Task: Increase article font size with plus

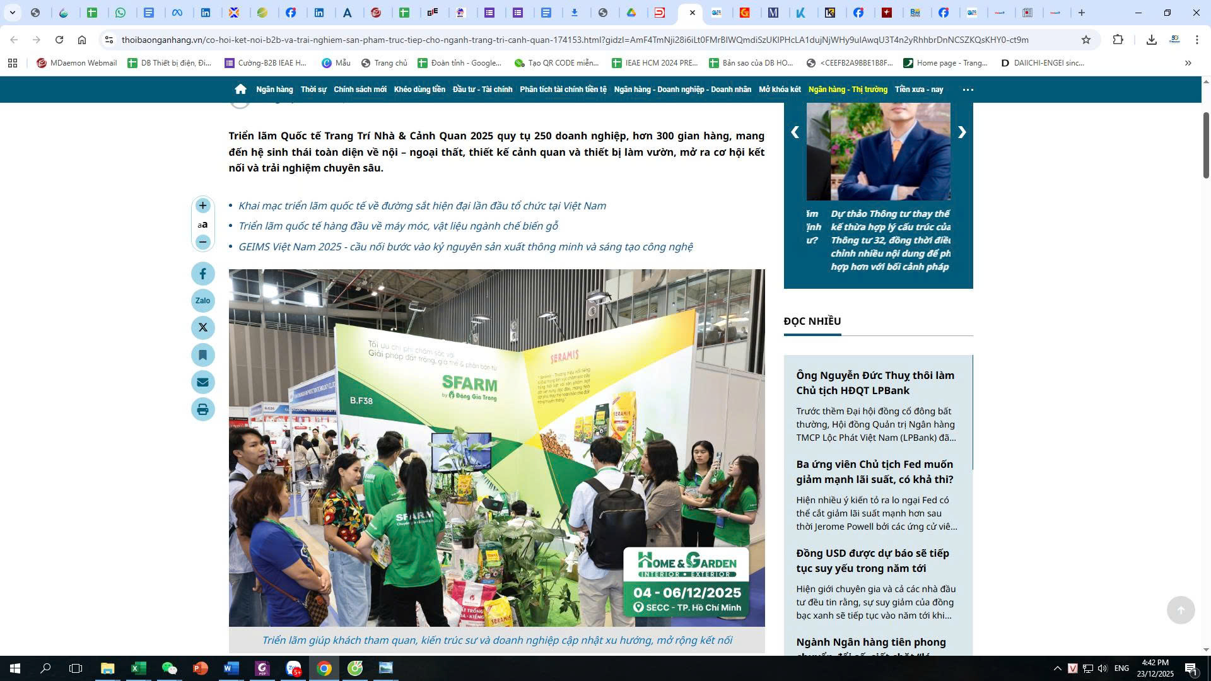Action: coord(202,206)
